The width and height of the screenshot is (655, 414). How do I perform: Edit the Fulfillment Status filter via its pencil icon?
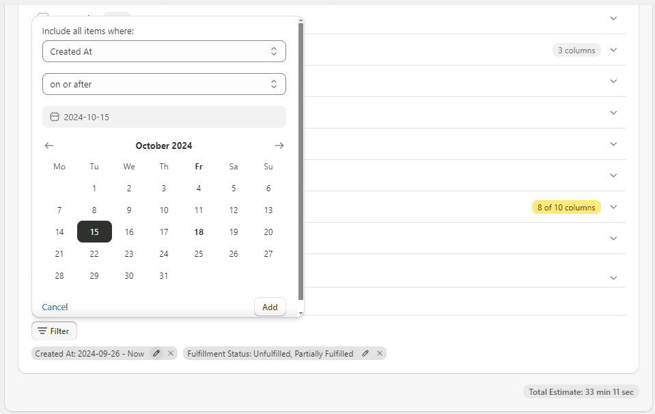point(365,353)
